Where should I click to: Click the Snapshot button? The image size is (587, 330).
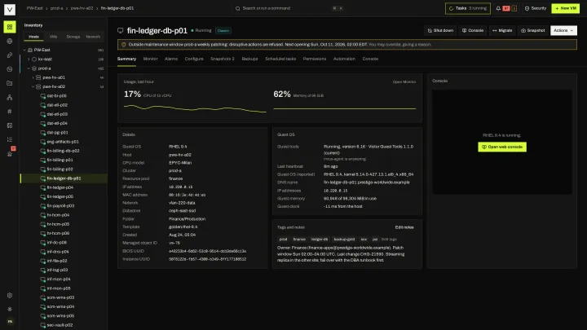click(532, 30)
